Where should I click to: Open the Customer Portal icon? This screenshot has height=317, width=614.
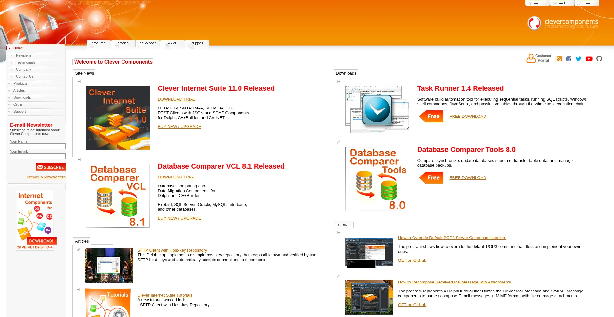(539, 58)
